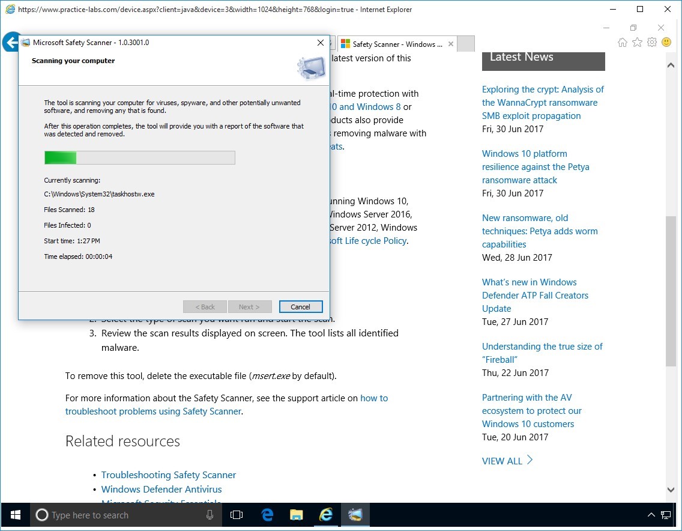Screen dimensions: 682x531
Task: Switch to Internet Explorer taskbar icon
Action: (x=326, y=515)
